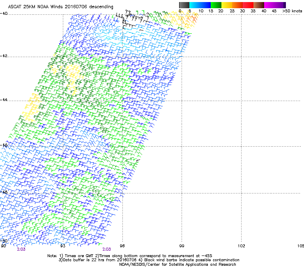The width and height of the screenshot is (304, 267).
Task: Click the 2:03 time label between longitudes 90 and 93
Action: tap(21, 249)
